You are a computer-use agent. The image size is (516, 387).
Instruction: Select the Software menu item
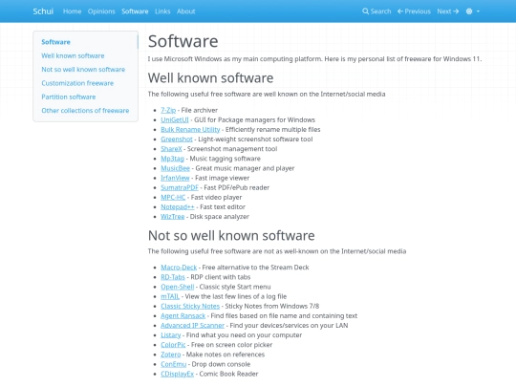[x=135, y=11]
